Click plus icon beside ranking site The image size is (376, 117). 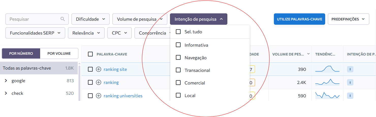pyautogui.click(x=99, y=69)
